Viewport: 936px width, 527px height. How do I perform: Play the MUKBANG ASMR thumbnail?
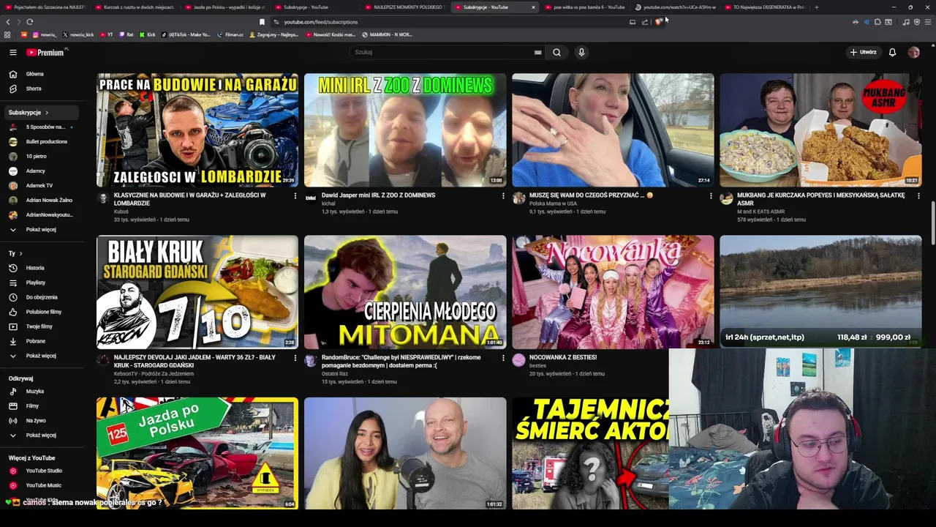(x=820, y=130)
